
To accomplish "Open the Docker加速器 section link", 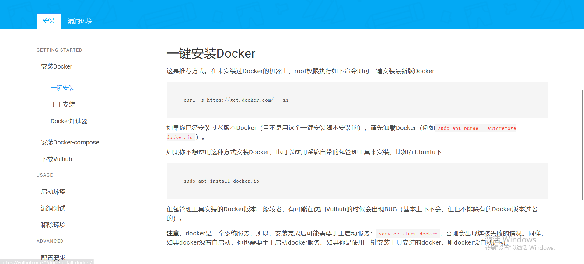I will tap(69, 121).
